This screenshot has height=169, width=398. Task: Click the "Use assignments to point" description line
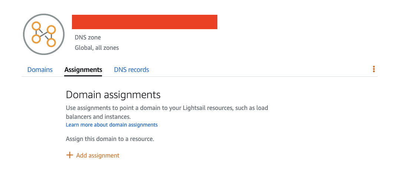pos(111,108)
